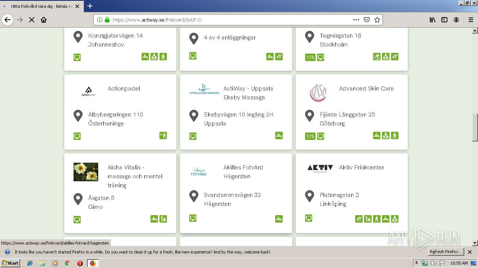Dismiss the Firefox refresh notification bar
478x268 pixels.
pos(470,252)
